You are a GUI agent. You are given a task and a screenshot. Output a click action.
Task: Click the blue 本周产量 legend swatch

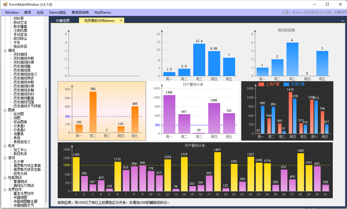[x=286, y=84]
